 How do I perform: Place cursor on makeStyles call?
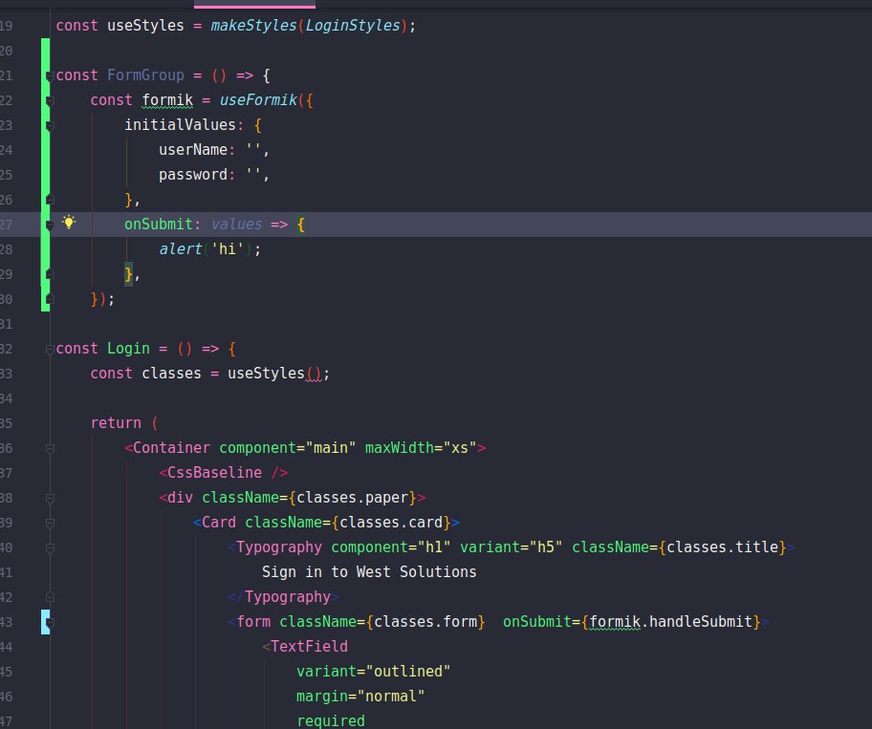253,26
